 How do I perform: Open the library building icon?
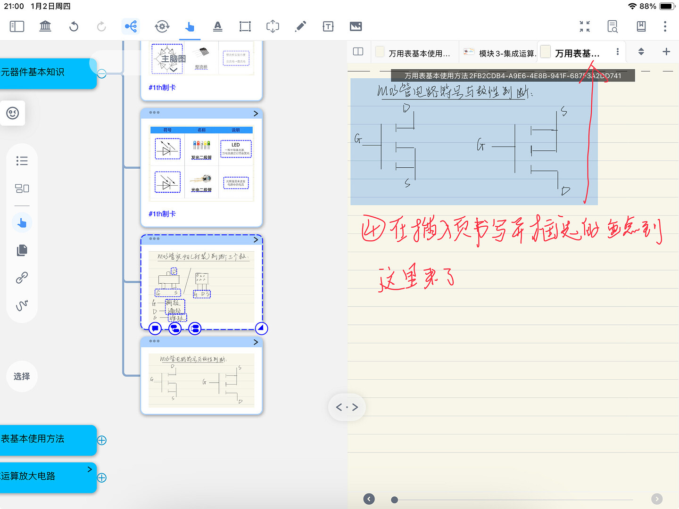click(x=45, y=26)
